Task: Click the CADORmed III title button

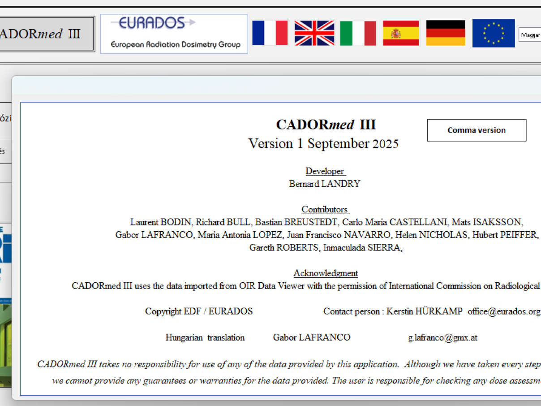Action: tap(47, 34)
